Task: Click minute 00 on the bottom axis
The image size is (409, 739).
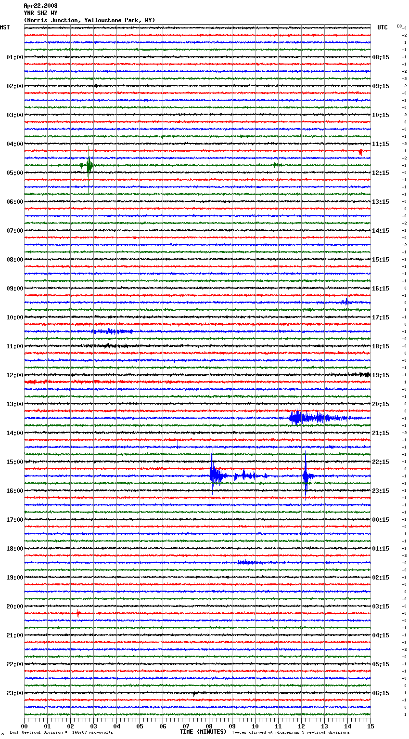Action: pyautogui.click(x=24, y=726)
